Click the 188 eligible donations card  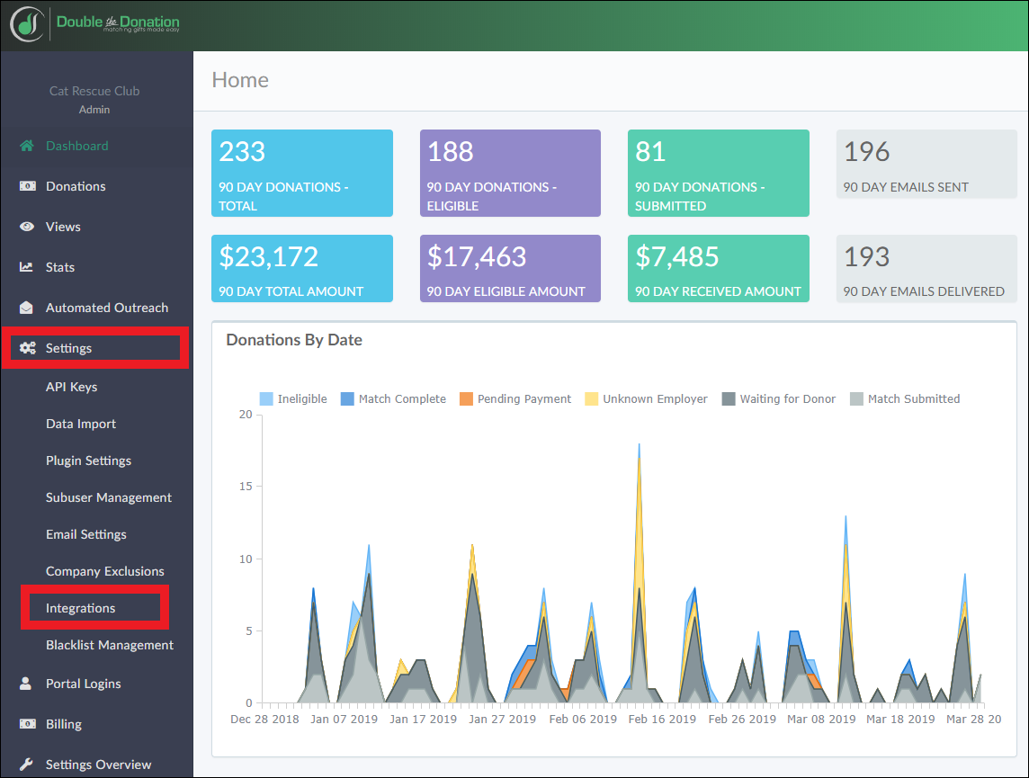[x=510, y=174]
